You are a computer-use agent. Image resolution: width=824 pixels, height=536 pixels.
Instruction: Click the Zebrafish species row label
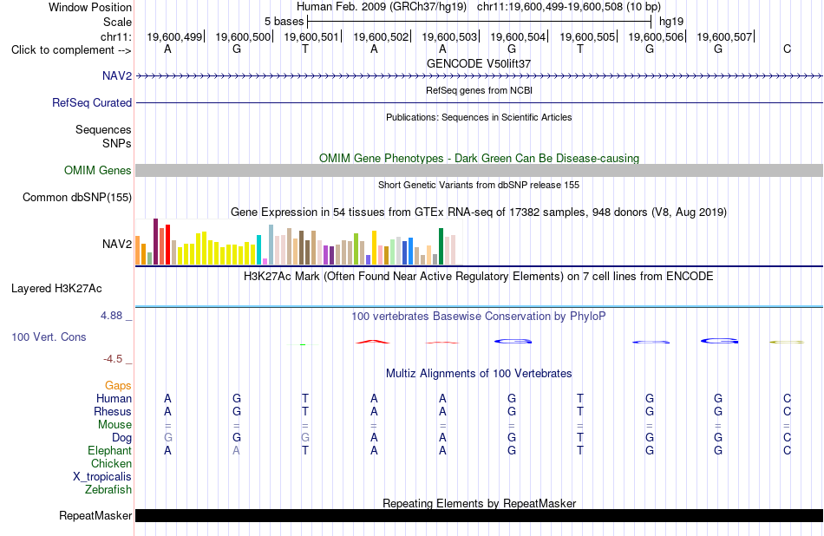(x=108, y=490)
